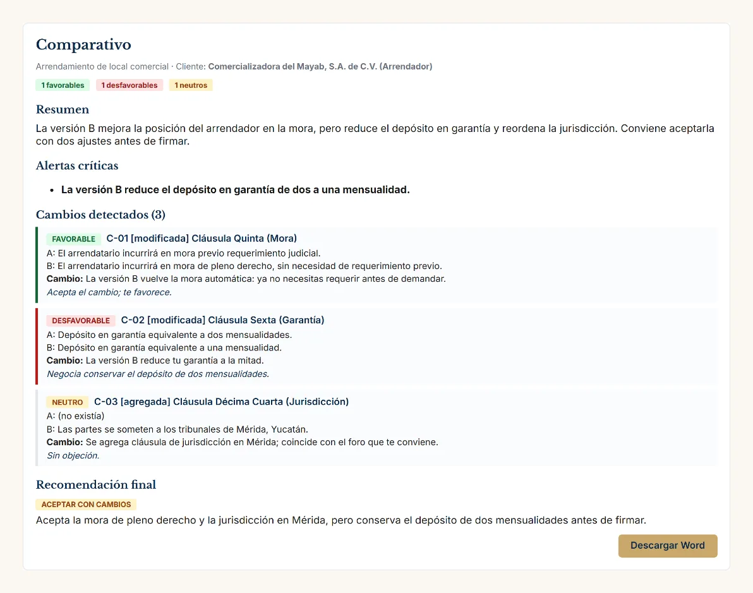Click the C-01 'Cambio' explanation about mora automática
This screenshot has width=753, height=593.
[x=246, y=279]
